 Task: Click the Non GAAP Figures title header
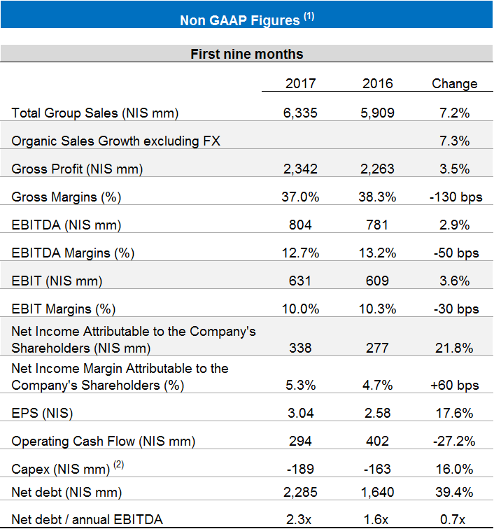246,20
